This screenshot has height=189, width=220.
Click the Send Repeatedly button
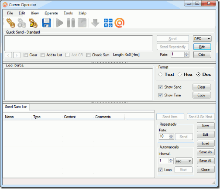point(173,47)
